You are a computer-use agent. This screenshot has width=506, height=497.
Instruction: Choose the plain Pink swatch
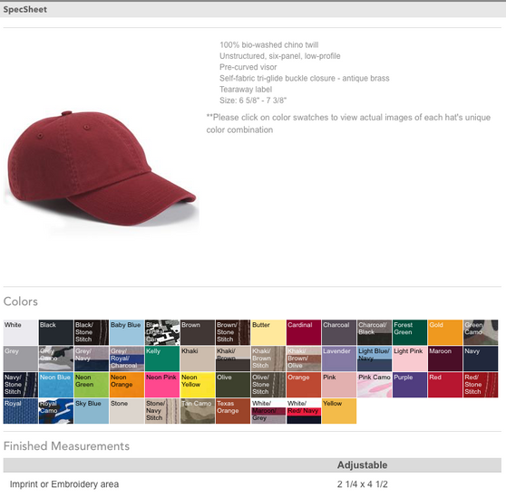click(339, 385)
